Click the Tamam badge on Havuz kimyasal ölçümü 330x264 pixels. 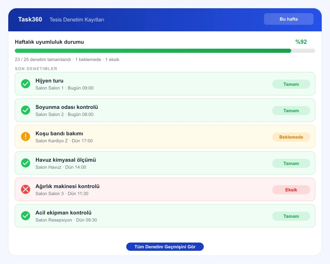coord(291,163)
